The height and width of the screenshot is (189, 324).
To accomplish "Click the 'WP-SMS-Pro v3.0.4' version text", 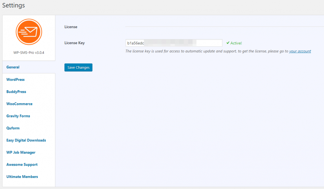I will coord(29,53).
